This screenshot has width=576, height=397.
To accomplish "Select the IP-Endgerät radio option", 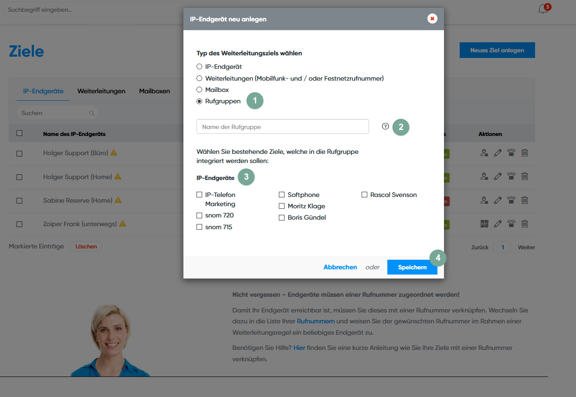I will [200, 67].
